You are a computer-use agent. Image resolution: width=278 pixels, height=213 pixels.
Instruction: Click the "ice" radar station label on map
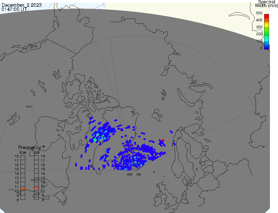[139, 174]
